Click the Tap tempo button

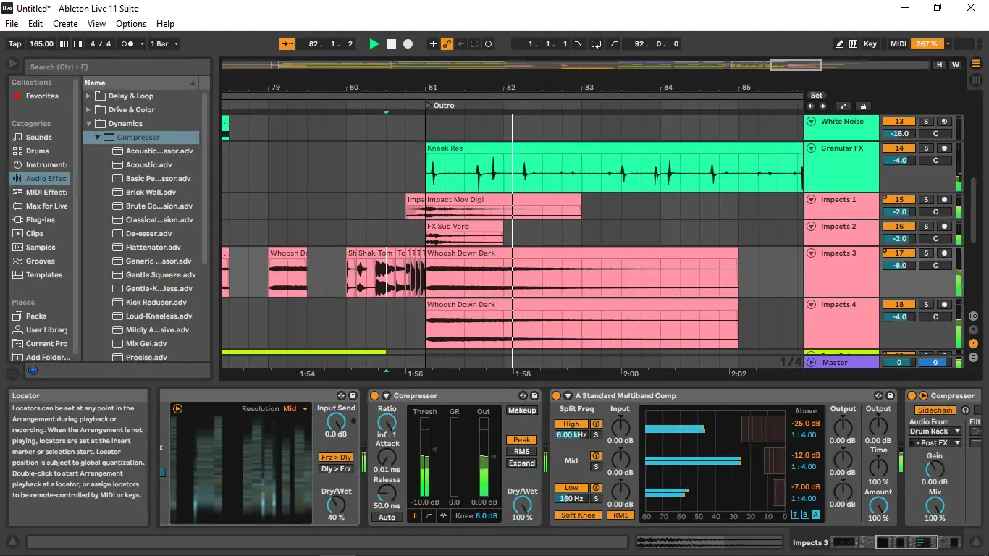tap(15, 44)
